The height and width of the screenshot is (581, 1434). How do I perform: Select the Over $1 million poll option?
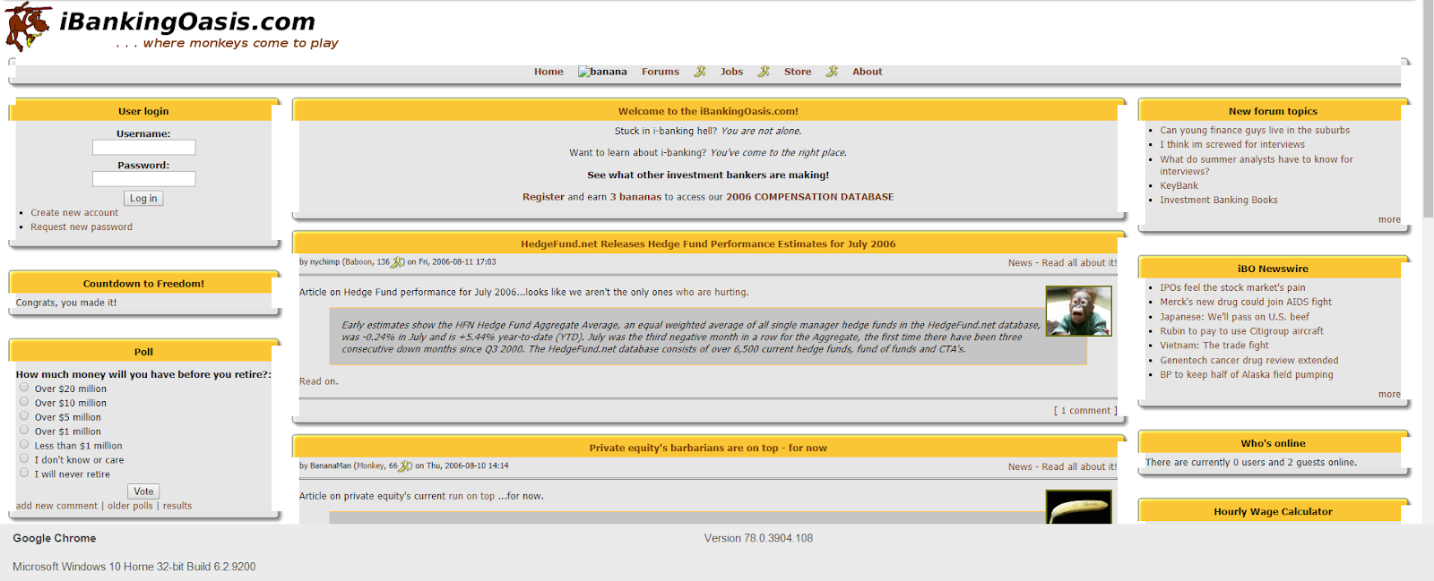point(24,431)
